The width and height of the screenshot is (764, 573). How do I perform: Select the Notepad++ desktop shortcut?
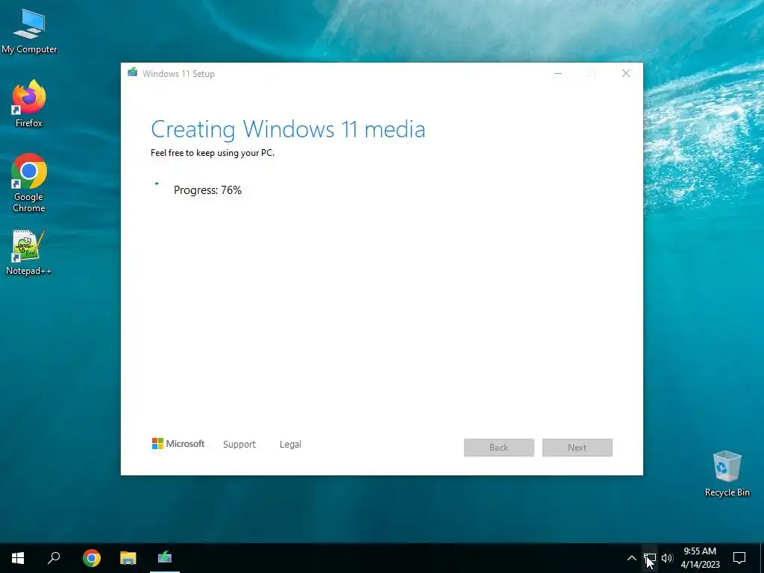pos(29,252)
